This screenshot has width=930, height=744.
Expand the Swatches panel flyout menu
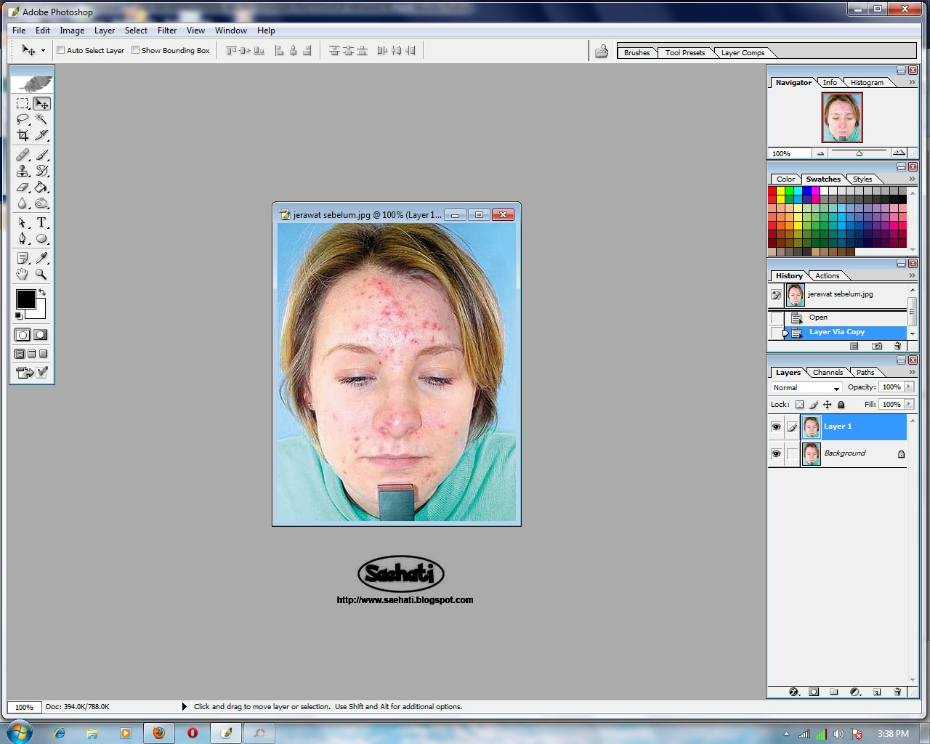pyautogui.click(x=912, y=179)
